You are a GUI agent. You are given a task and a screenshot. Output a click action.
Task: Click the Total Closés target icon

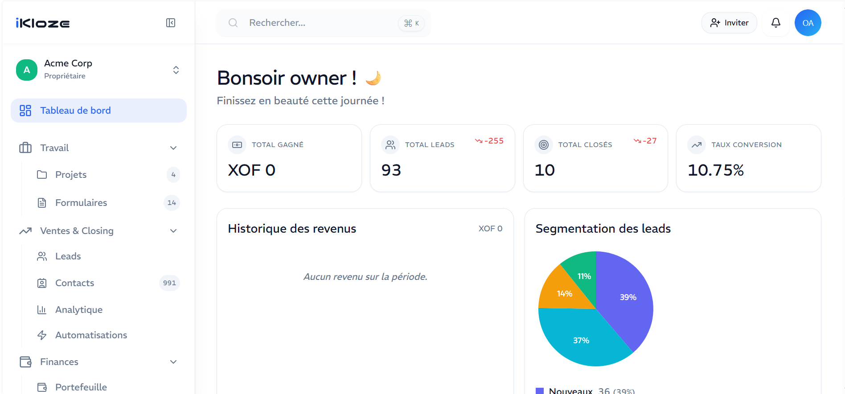(x=544, y=145)
